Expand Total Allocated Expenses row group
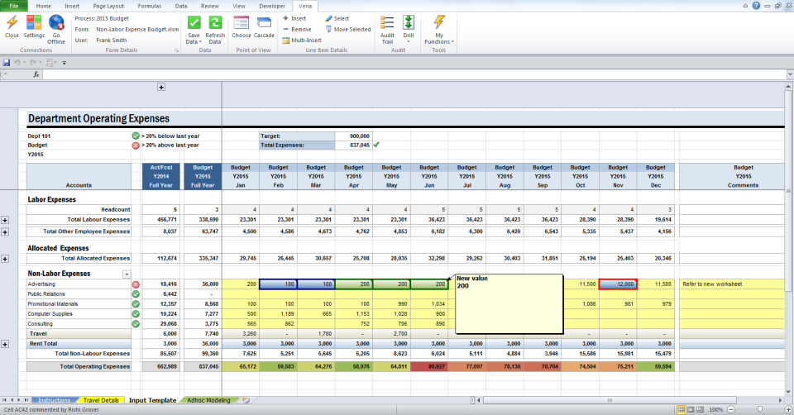Screen dimensions: 794x415 pos(5,259)
